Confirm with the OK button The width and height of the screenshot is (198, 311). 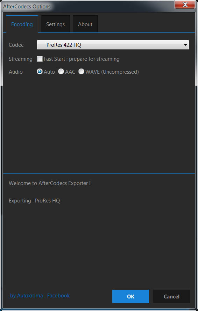coord(130,296)
